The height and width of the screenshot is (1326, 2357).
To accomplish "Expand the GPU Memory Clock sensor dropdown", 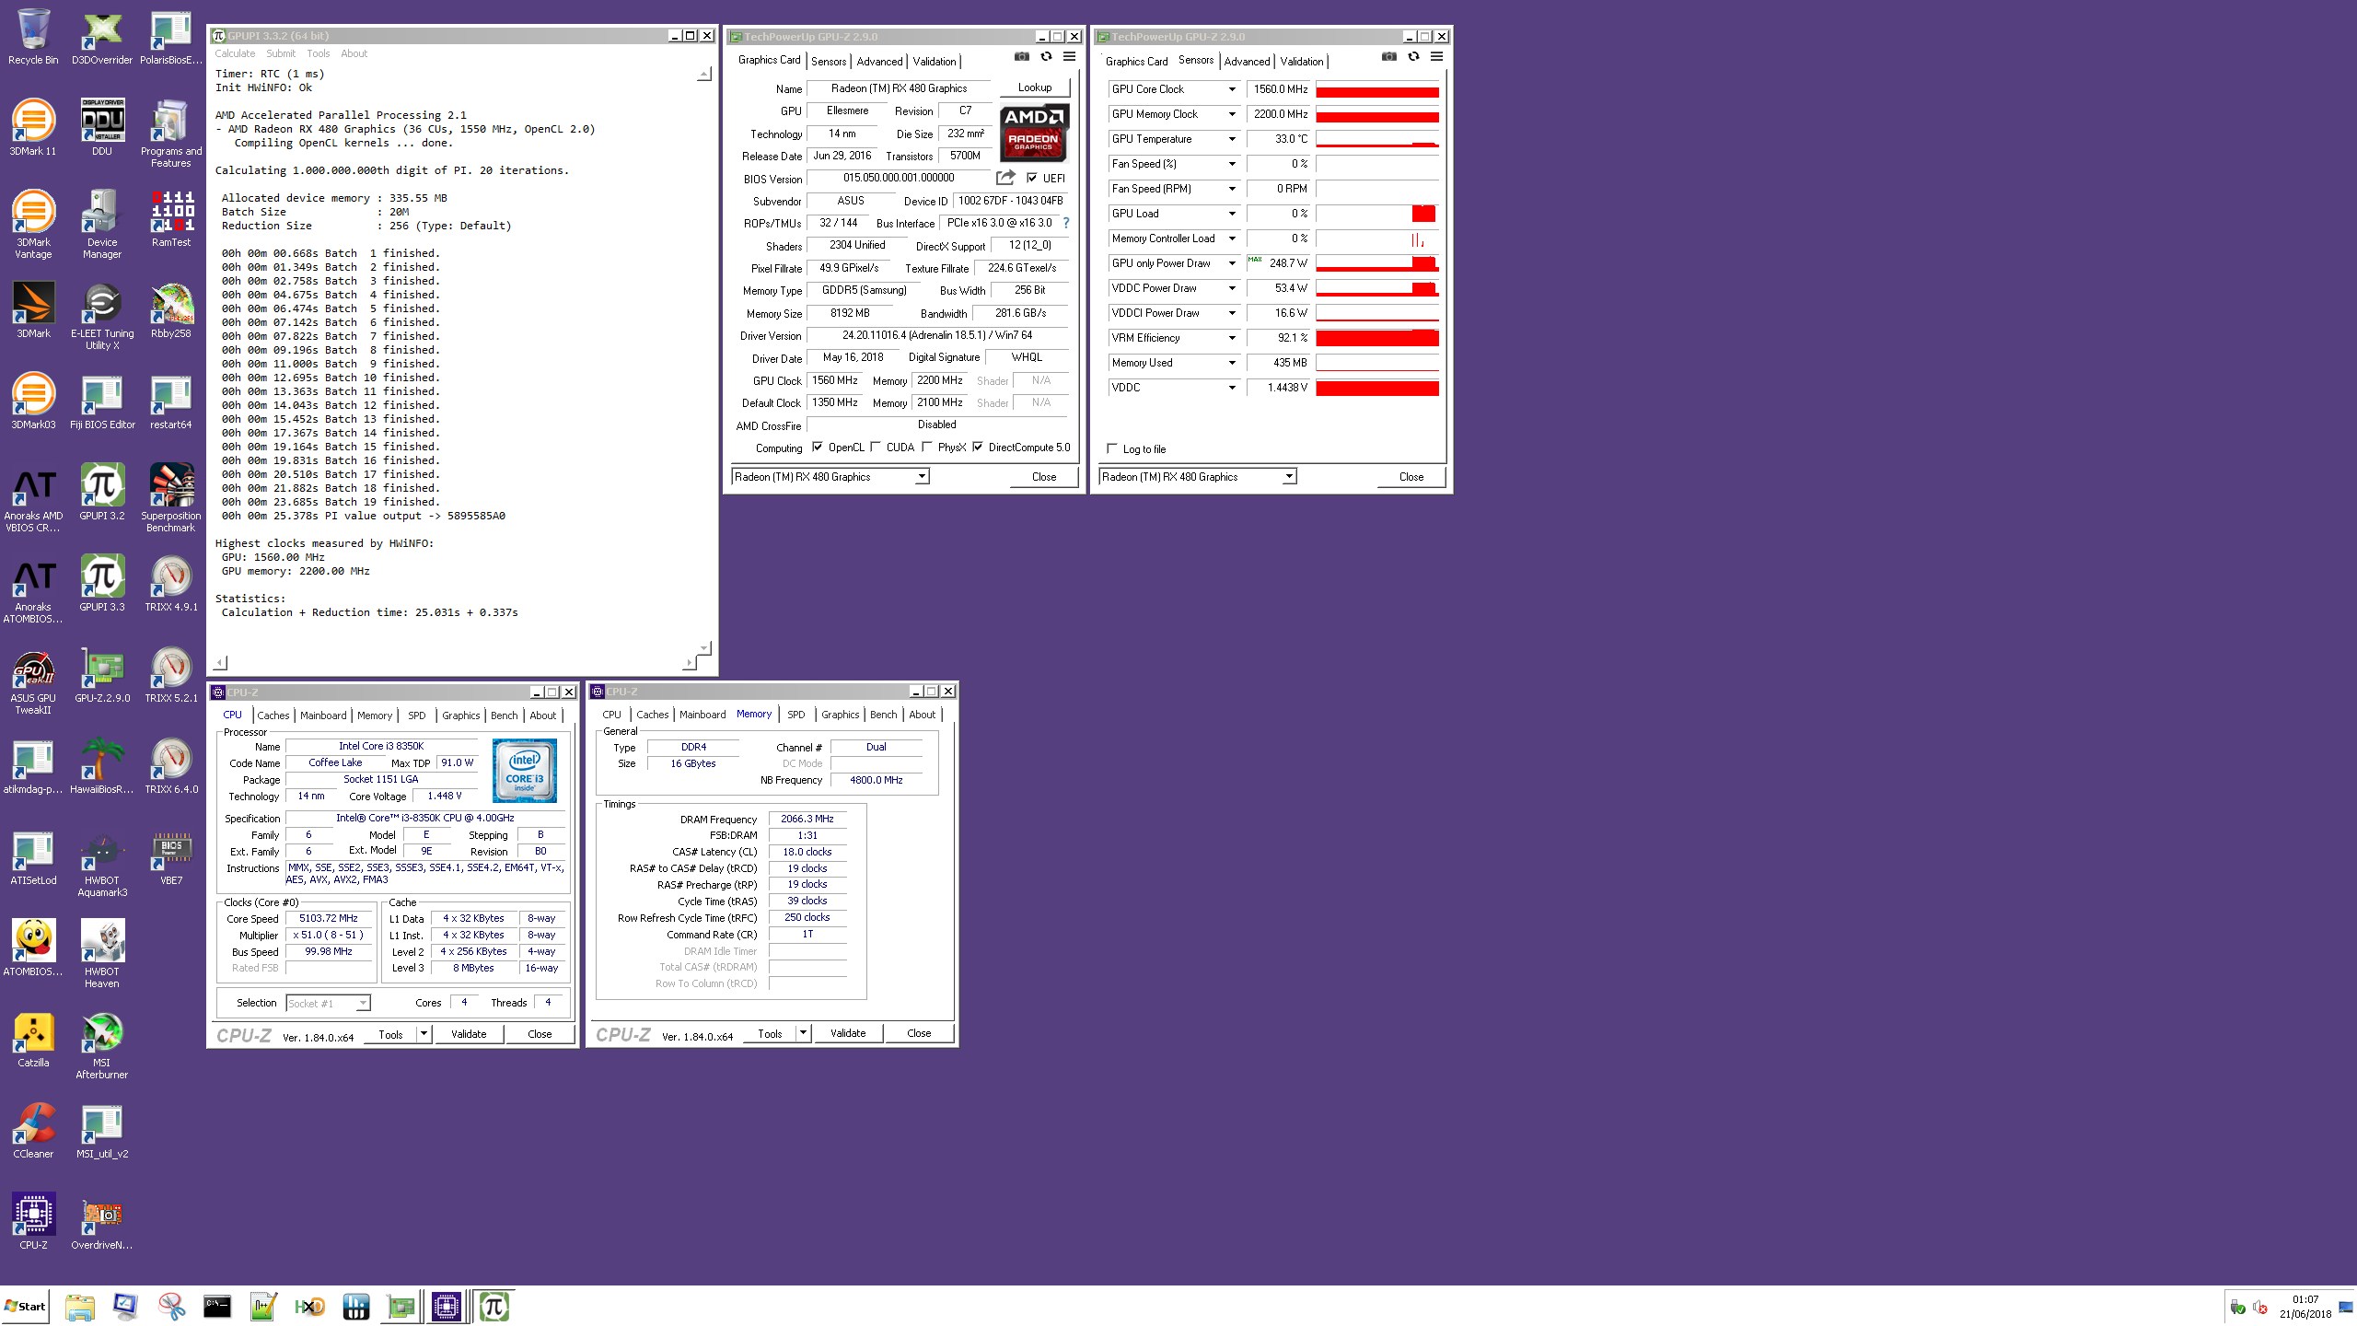I will 1232,114.
